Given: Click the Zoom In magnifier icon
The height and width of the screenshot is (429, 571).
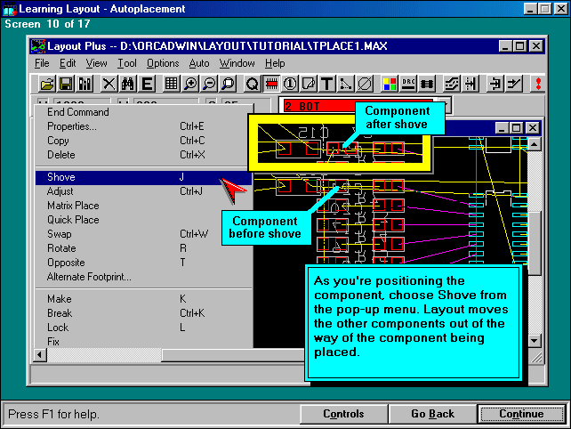Looking at the screenshot, I should 190,84.
